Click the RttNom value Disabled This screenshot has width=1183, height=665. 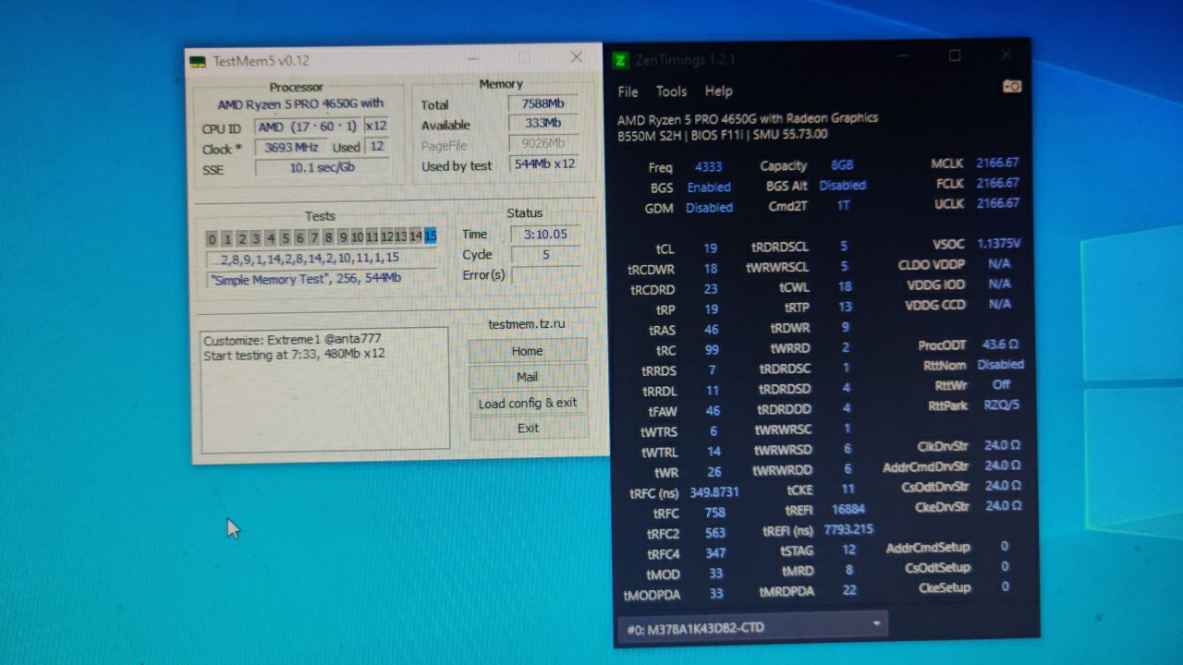(1000, 365)
